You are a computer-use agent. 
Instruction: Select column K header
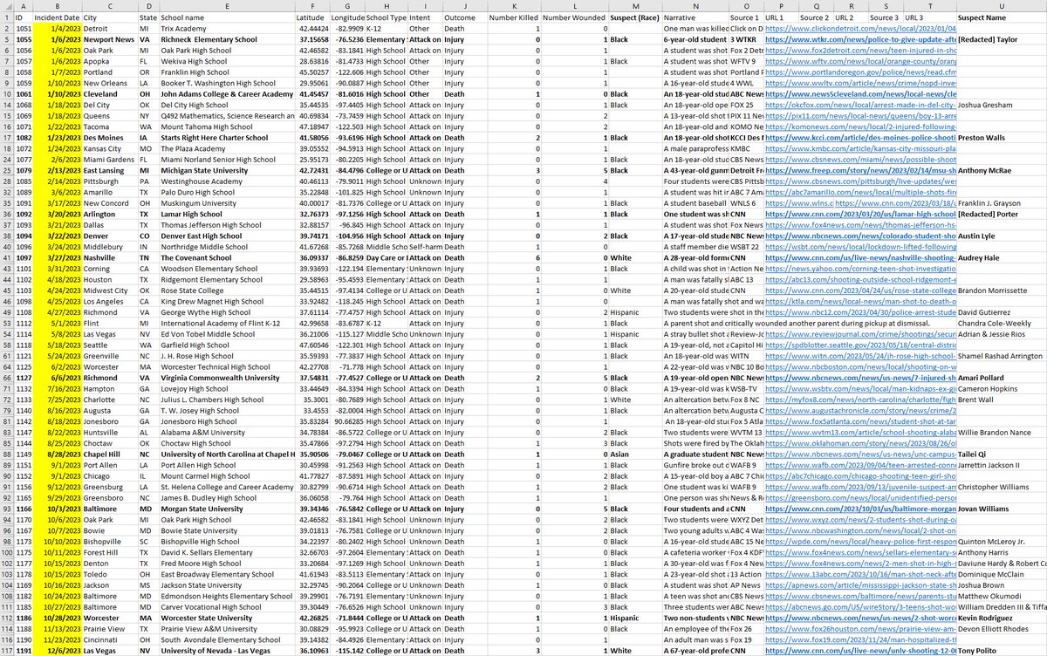pyautogui.click(x=513, y=5)
